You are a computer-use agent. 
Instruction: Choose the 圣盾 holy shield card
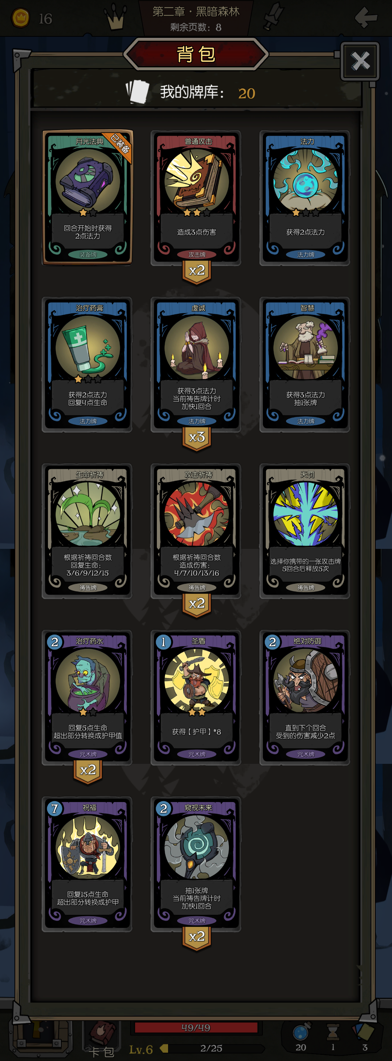(196, 697)
